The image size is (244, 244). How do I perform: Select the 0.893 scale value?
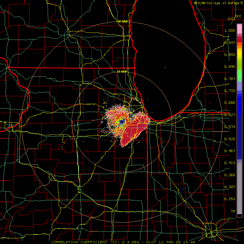230,54
